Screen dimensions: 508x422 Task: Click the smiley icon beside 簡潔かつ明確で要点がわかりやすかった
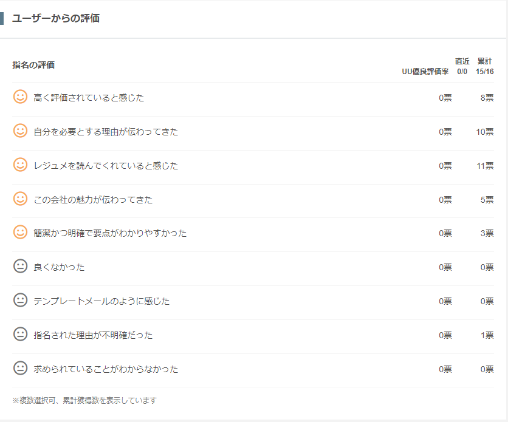click(20, 232)
